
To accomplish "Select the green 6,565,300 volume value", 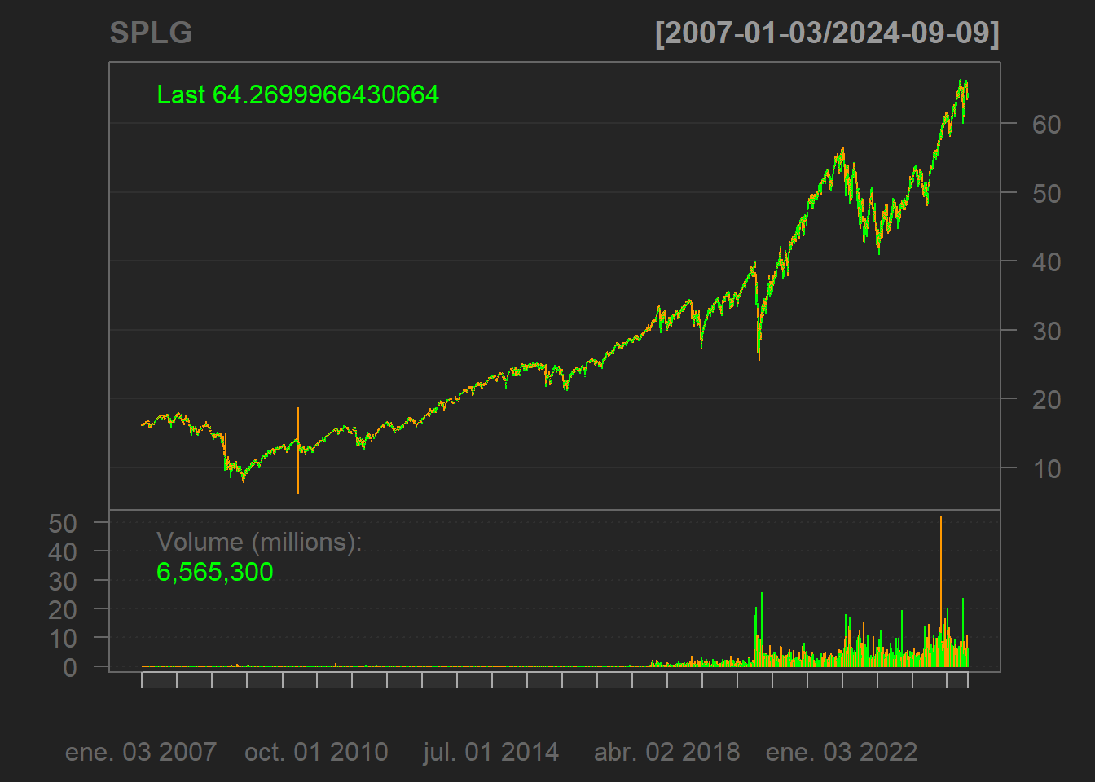I will [x=214, y=572].
